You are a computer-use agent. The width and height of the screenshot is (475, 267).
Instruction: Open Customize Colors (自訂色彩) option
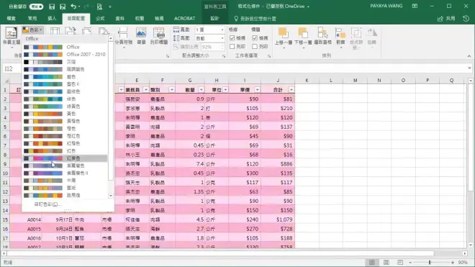pos(47,204)
